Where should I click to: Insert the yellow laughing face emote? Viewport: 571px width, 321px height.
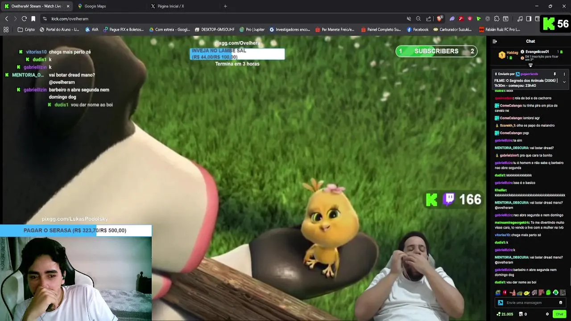[x=527, y=293]
